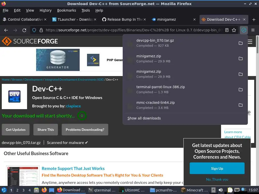This screenshot has height=194, width=259.
Task: Click the Get Updates button
Action: click(x=16, y=130)
